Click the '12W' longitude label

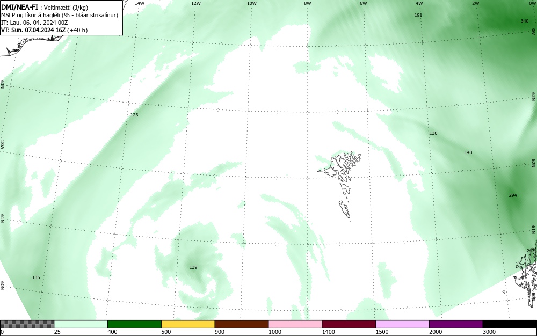(195, 3)
